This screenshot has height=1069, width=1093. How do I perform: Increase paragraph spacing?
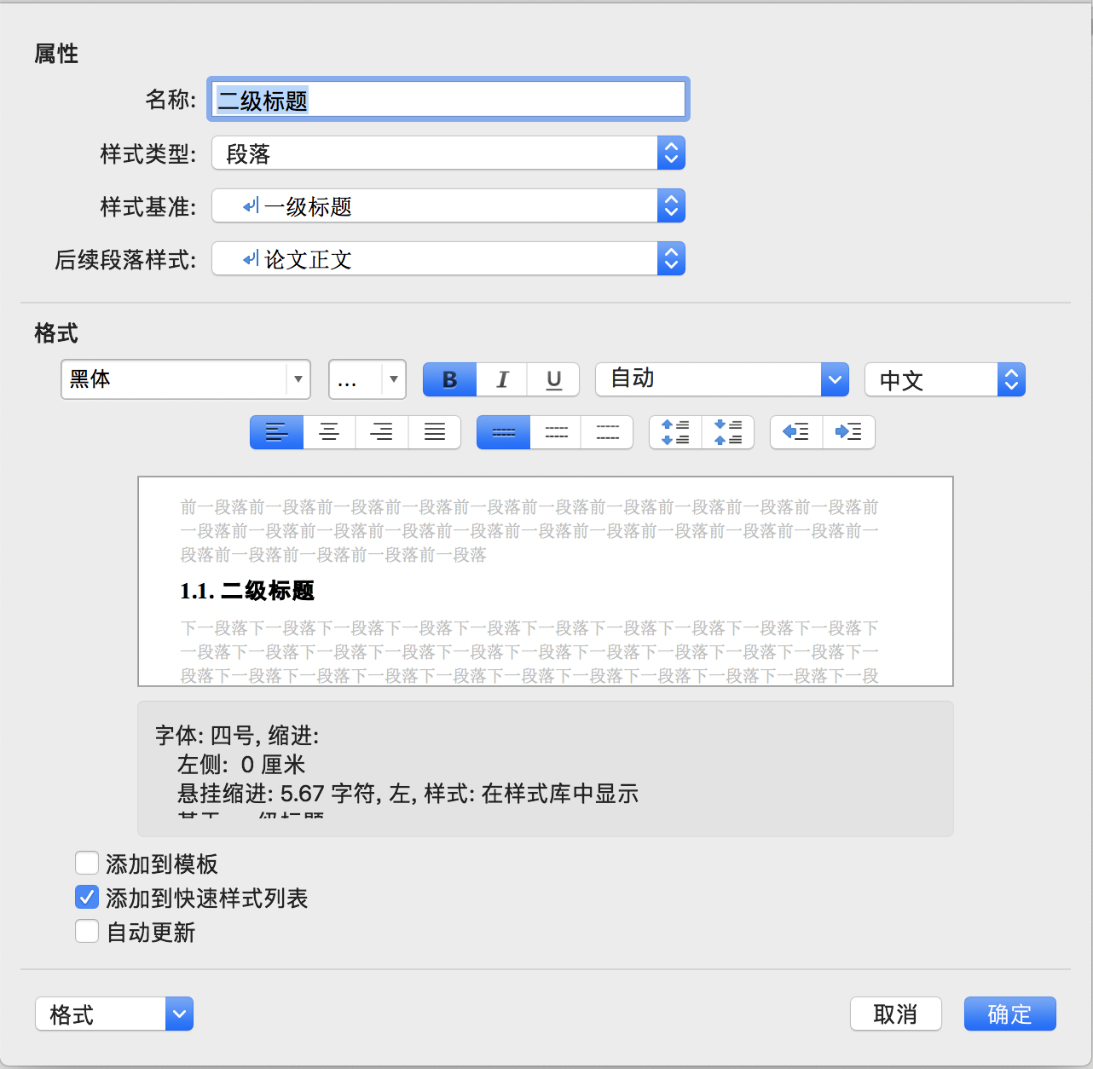tap(675, 432)
